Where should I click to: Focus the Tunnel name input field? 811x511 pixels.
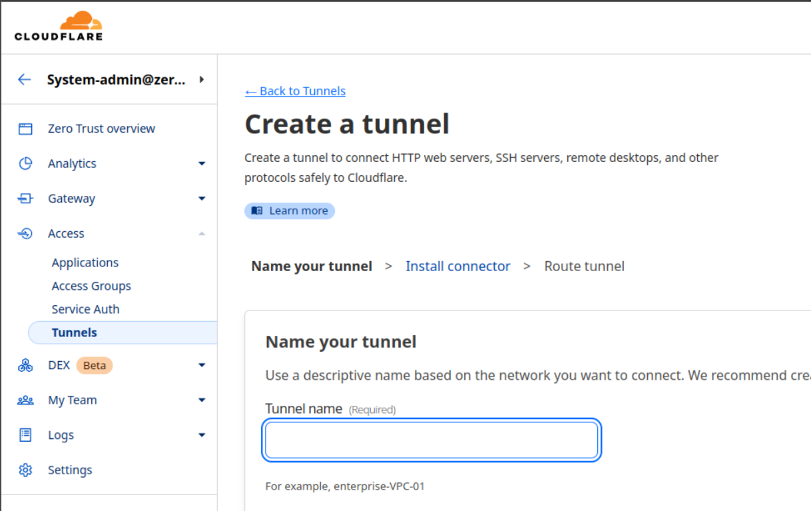[x=431, y=440]
